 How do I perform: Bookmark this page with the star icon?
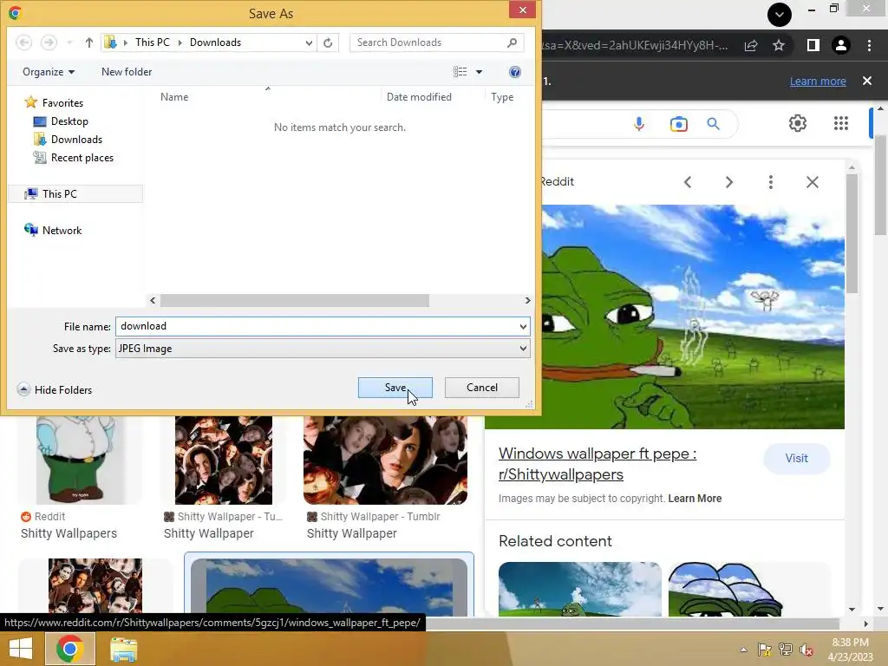[779, 45]
